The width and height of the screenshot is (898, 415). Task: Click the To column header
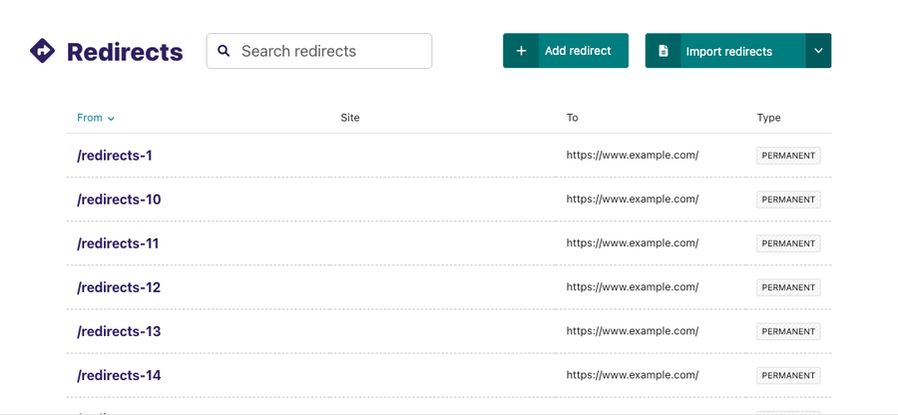tap(572, 118)
